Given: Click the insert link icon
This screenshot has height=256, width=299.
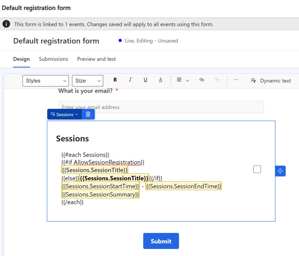Looking at the screenshot, I should click(202, 80).
